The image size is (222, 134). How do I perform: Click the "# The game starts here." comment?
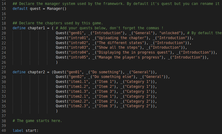tap(37, 121)
